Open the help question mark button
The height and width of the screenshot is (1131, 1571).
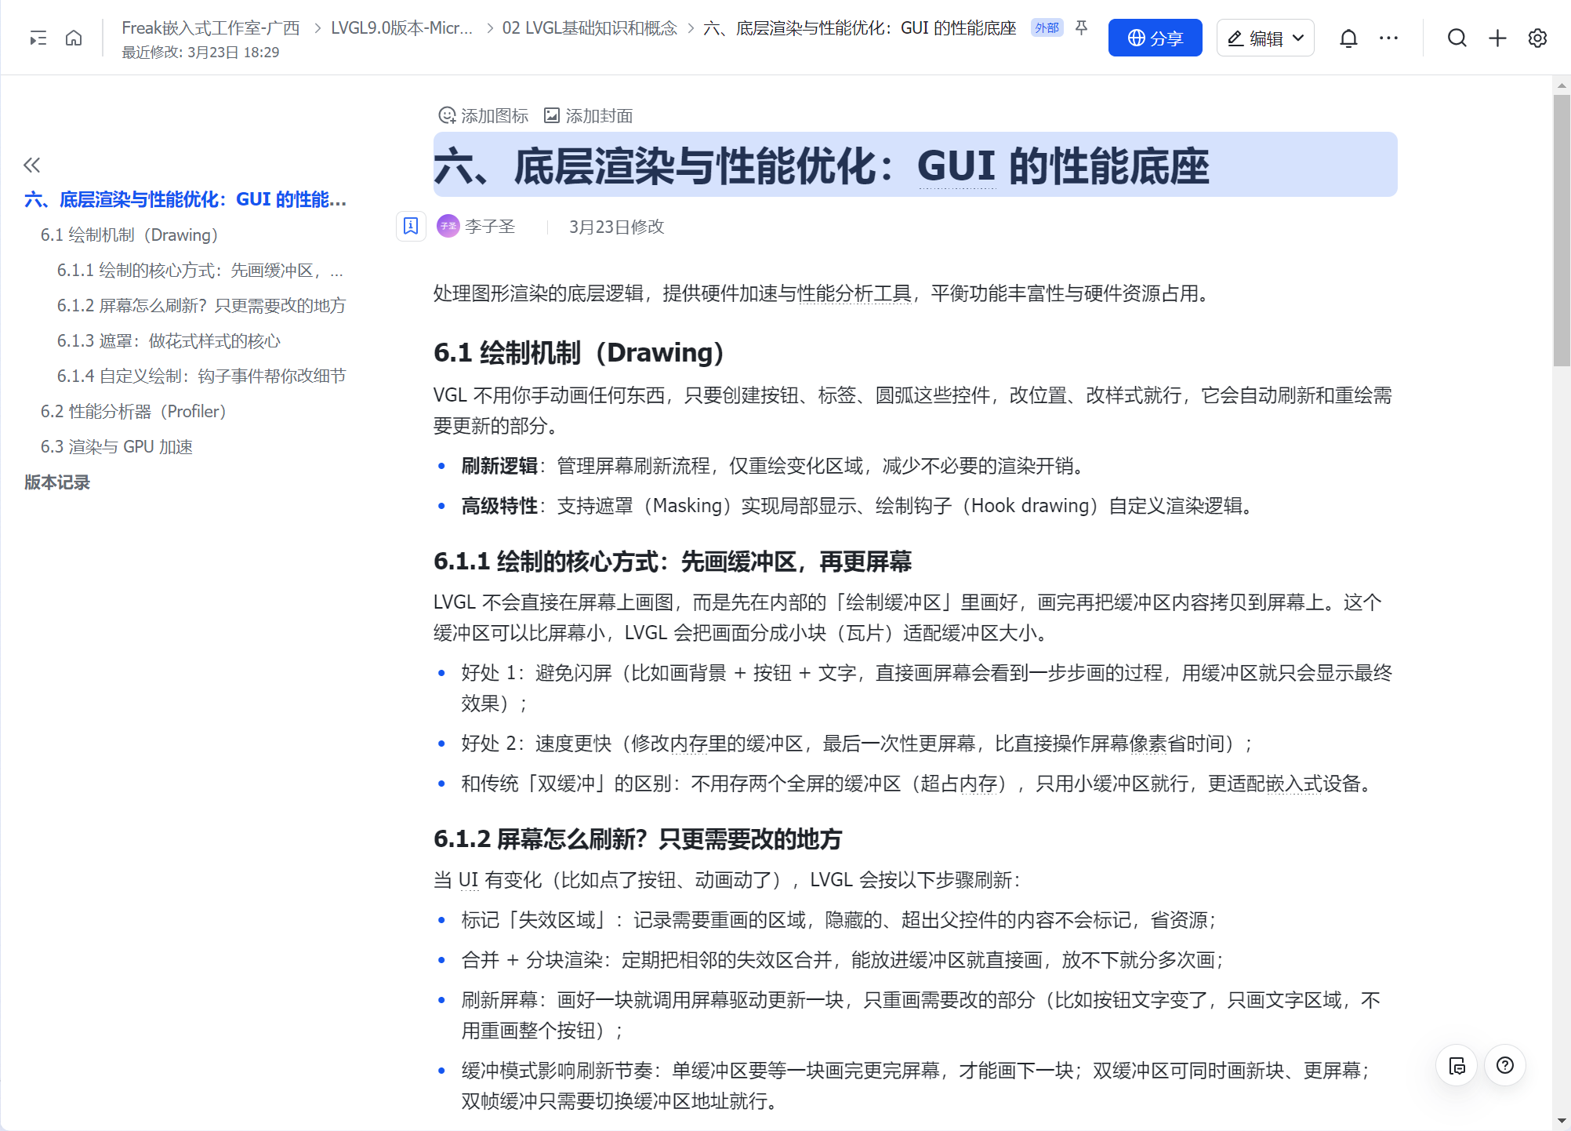coord(1504,1065)
